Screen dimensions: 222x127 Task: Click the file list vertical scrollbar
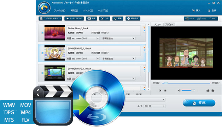(x=149, y=49)
